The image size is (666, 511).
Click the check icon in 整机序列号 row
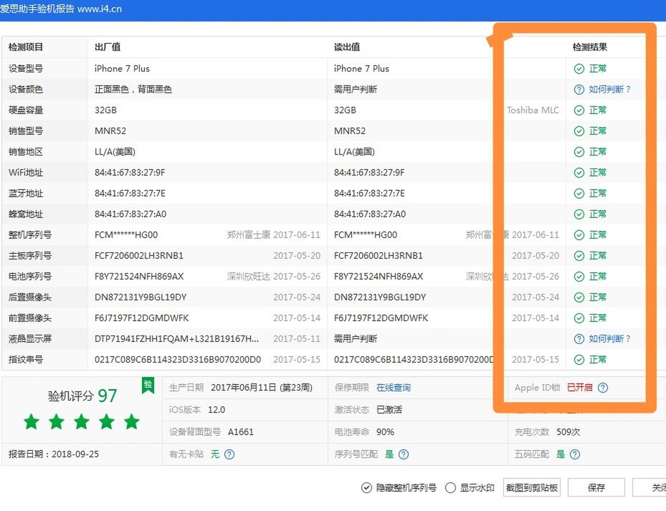579,235
